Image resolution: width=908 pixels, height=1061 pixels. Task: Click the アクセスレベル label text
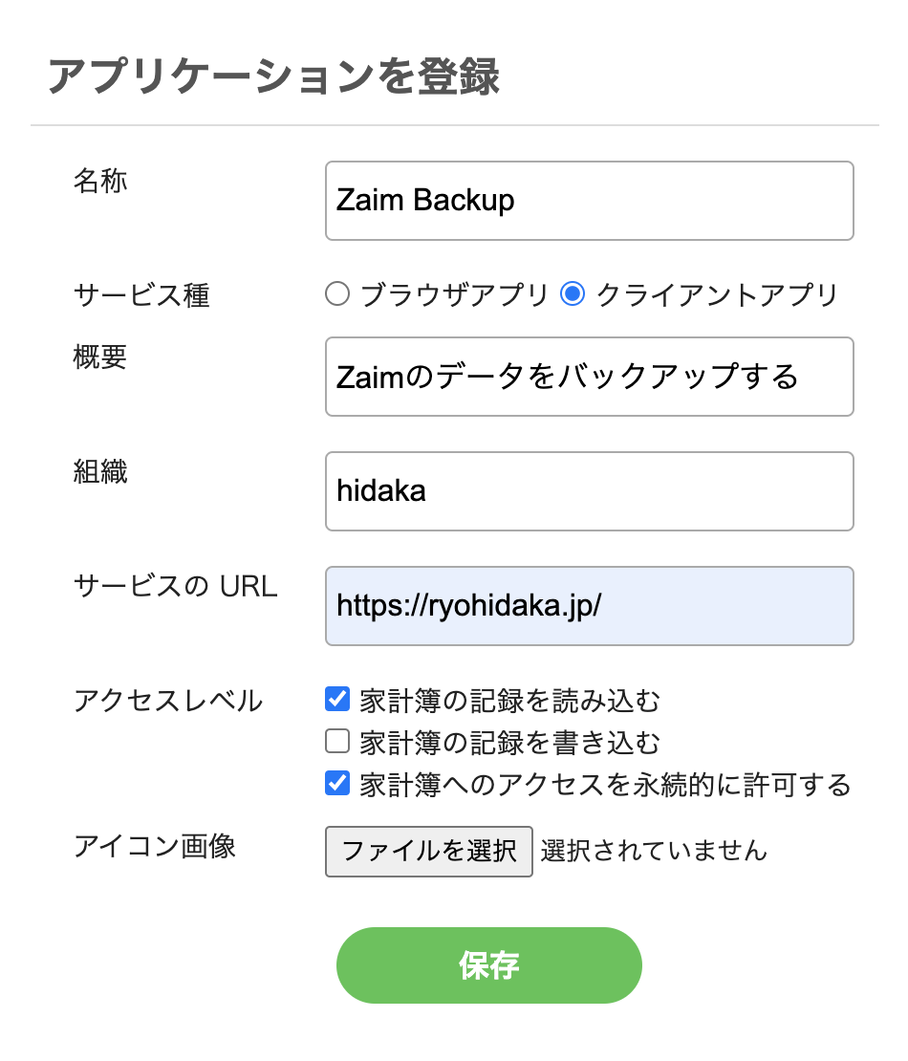tap(168, 701)
